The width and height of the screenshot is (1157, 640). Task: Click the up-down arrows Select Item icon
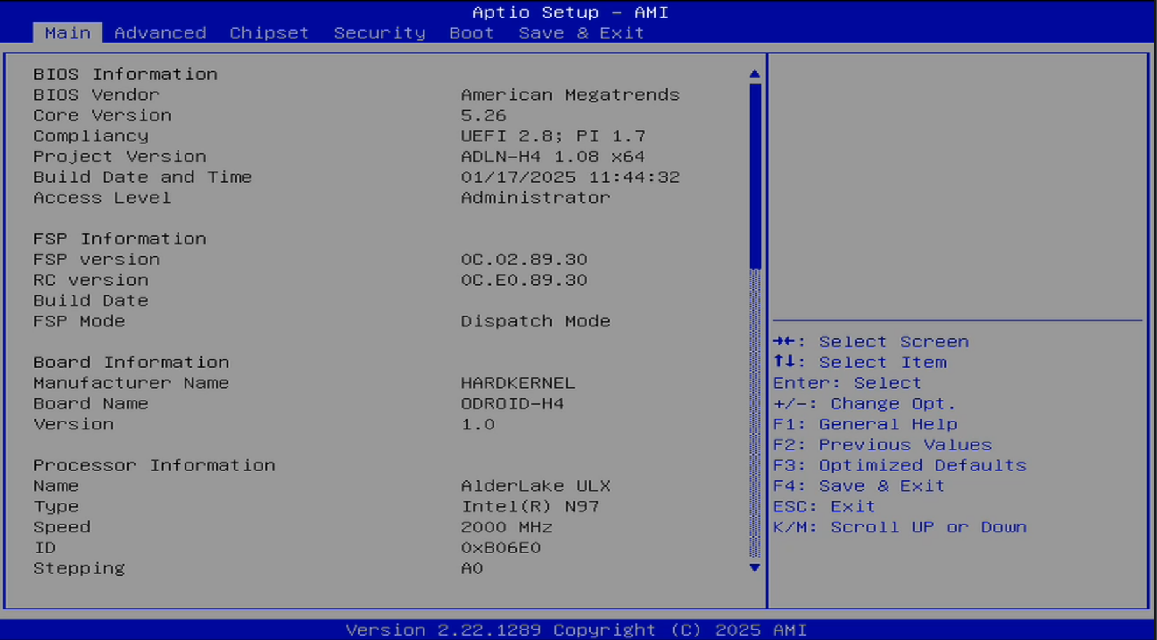pyautogui.click(x=784, y=362)
